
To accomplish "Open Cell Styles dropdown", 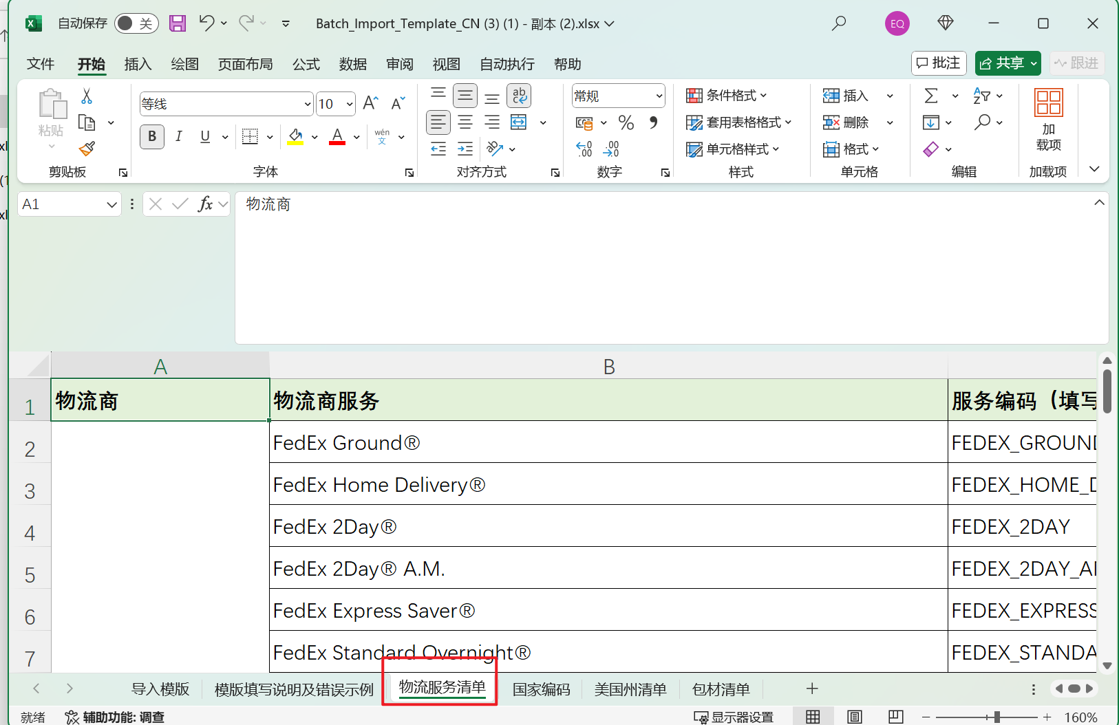I will 732,149.
